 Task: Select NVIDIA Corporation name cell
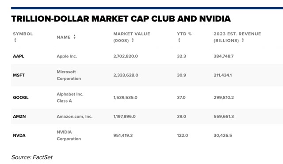pos(69,135)
